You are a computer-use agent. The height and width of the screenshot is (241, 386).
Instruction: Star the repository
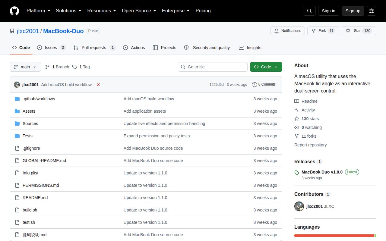click(x=359, y=31)
